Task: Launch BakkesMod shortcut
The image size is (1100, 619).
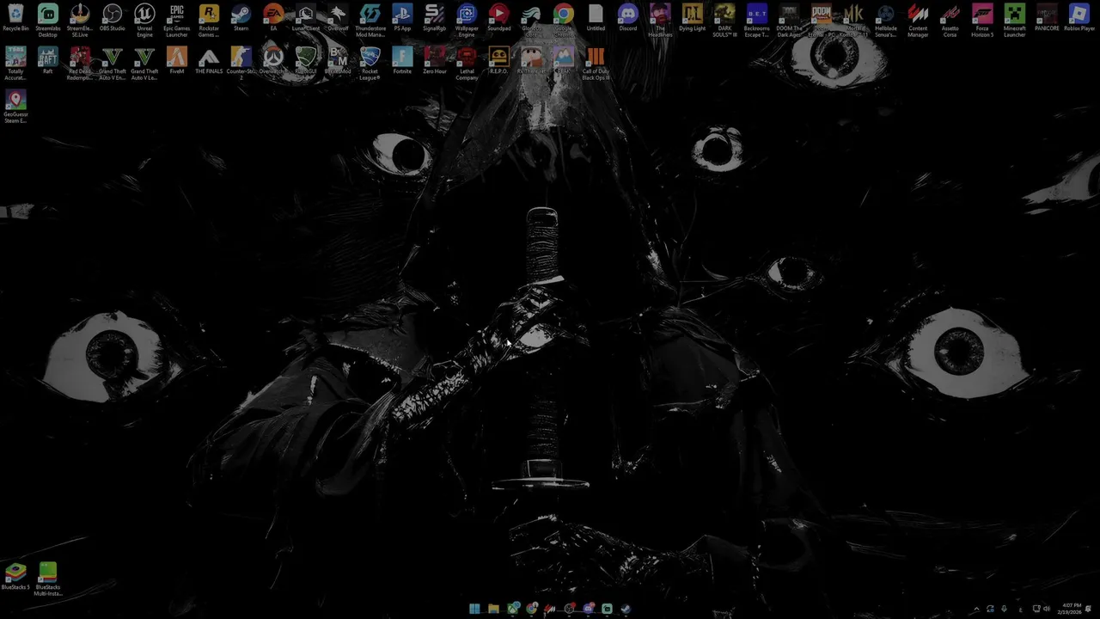Action: [x=338, y=62]
